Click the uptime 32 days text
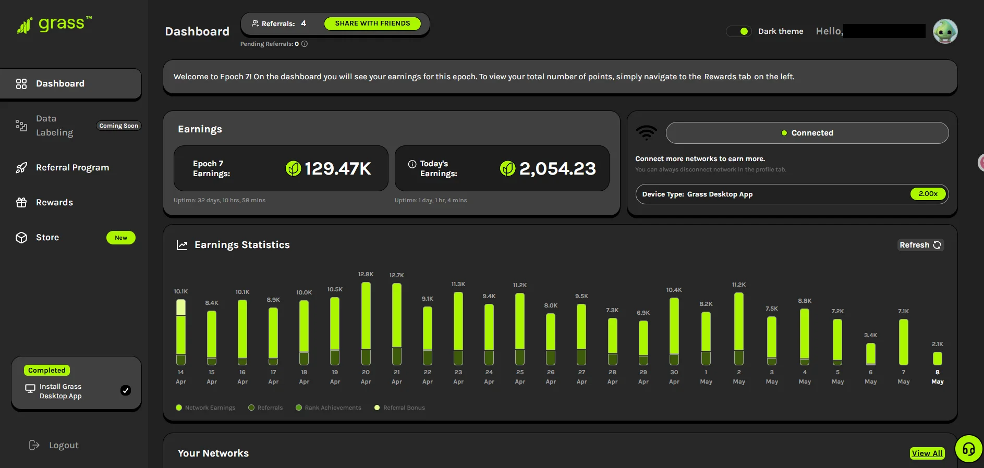Viewport: 984px width, 468px height. [x=220, y=200]
